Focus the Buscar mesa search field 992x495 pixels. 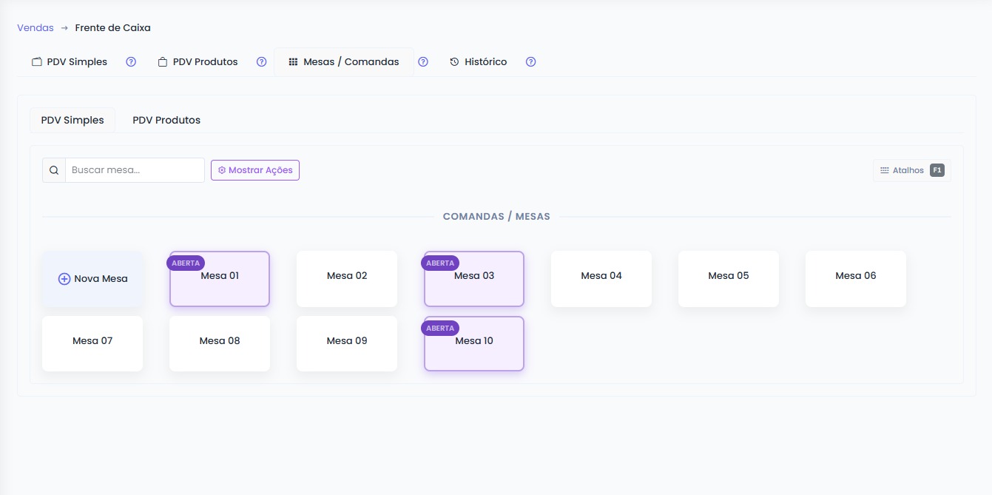(x=135, y=170)
